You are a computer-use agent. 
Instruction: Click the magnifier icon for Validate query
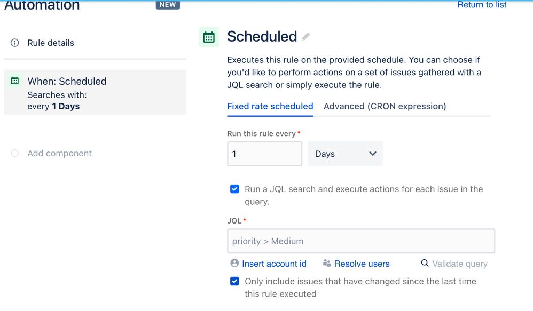click(425, 263)
